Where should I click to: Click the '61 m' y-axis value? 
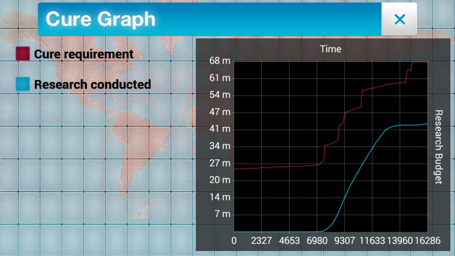pos(220,78)
